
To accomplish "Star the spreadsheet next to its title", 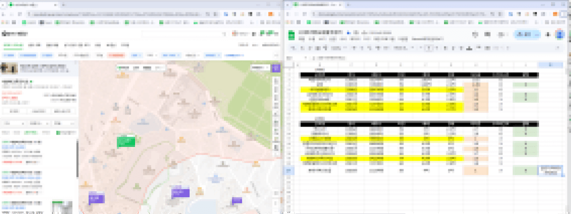I will click(x=343, y=32).
